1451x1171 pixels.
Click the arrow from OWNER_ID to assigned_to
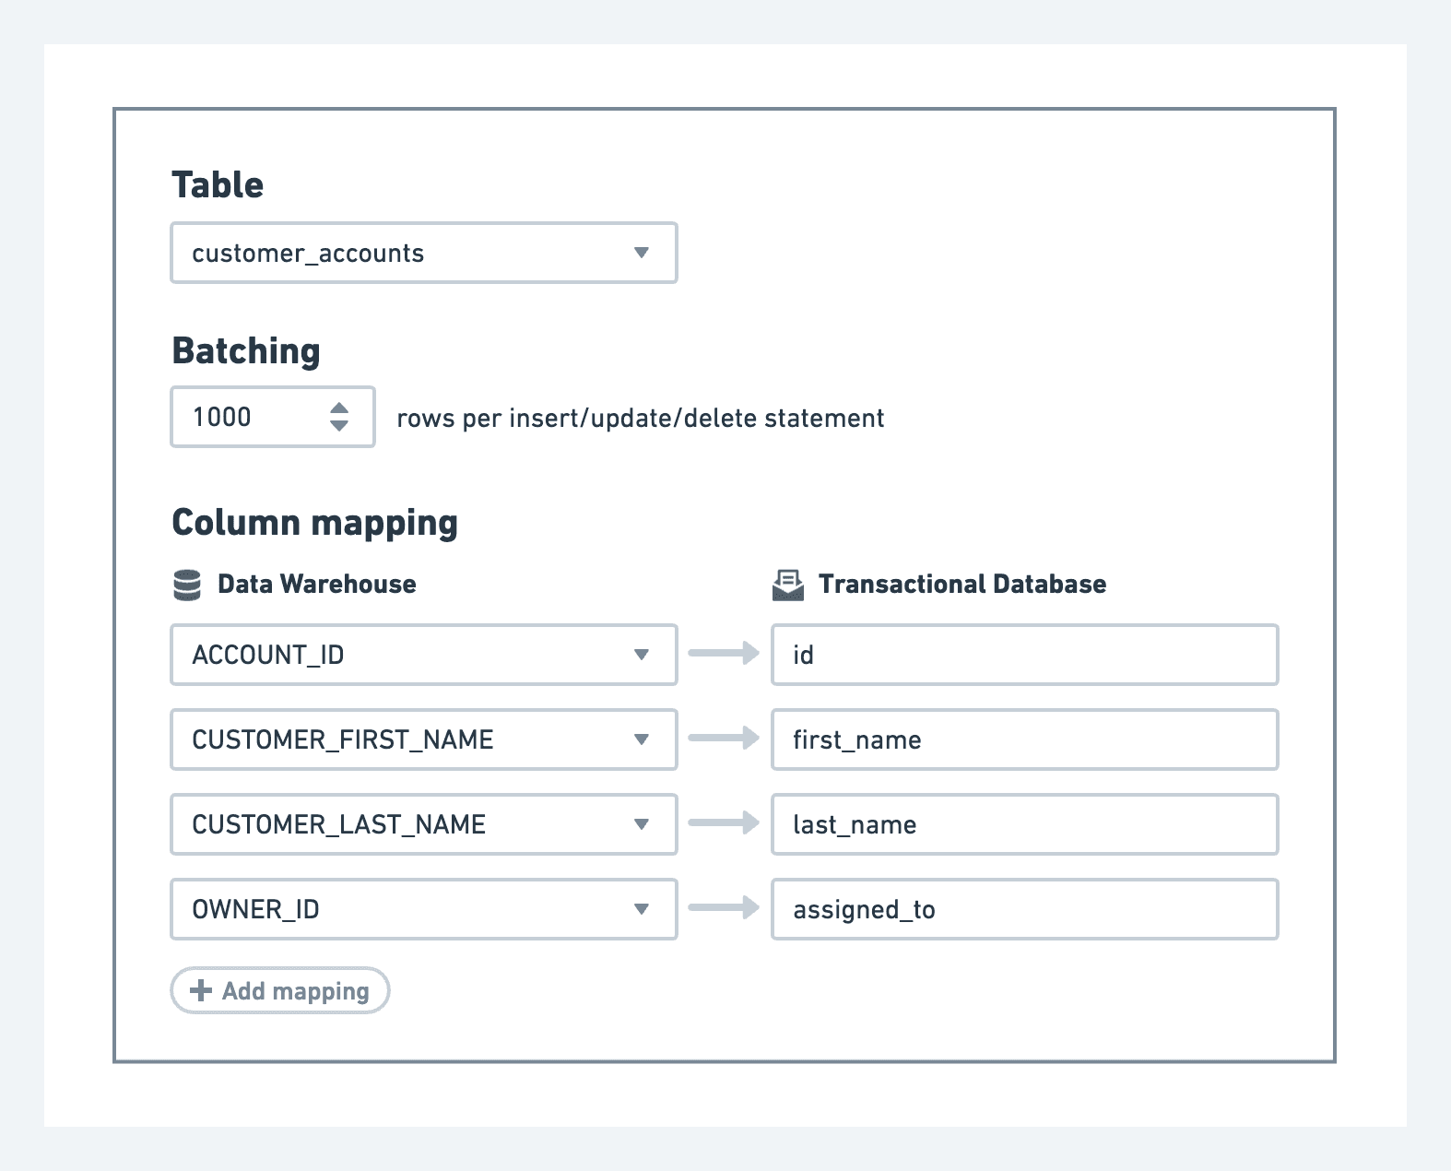(724, 908)
